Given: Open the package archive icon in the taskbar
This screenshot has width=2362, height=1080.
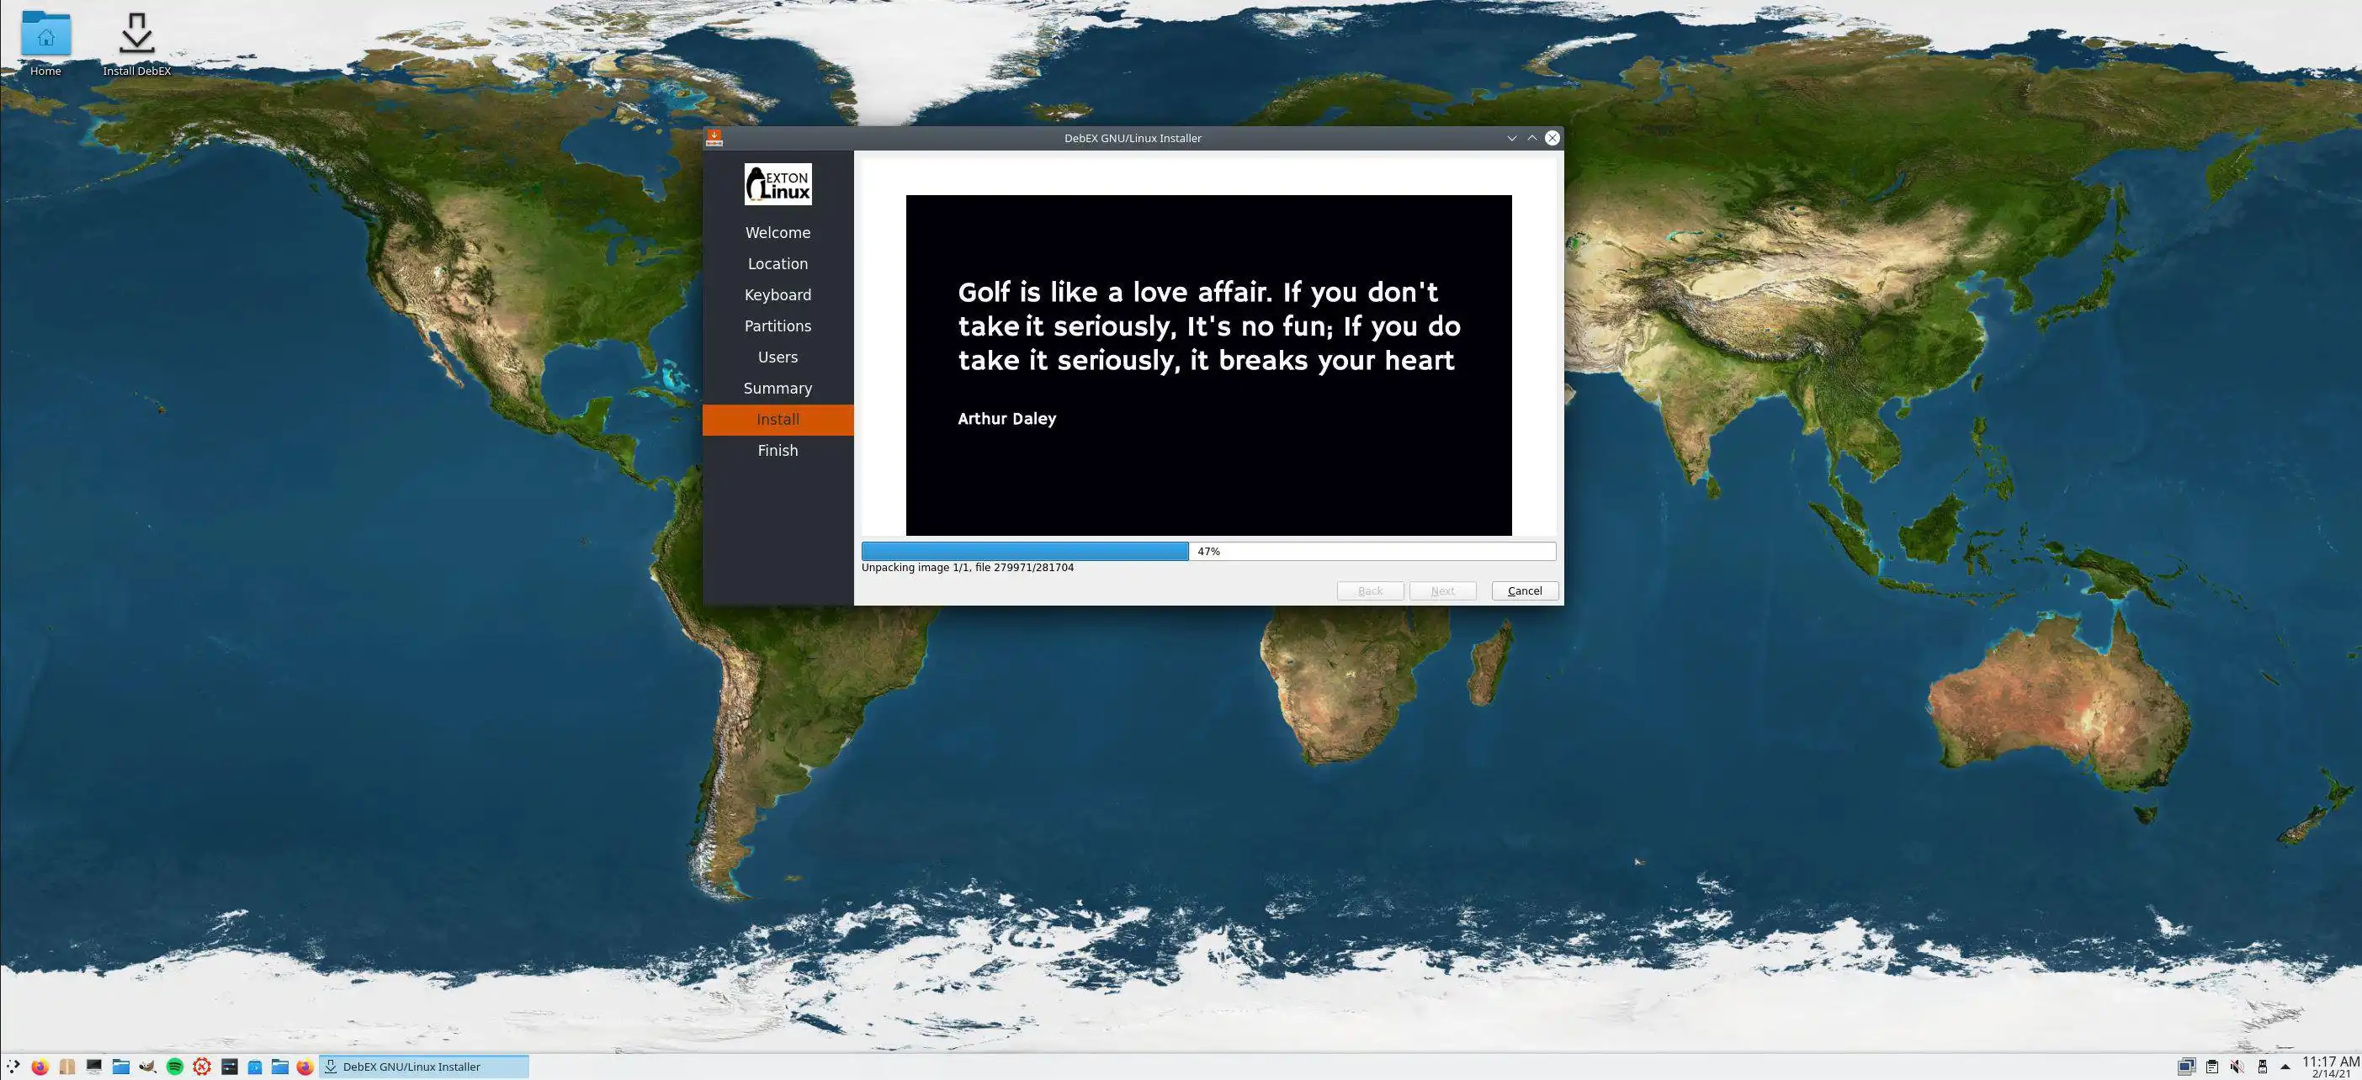Looking at the screenshot, I should 67,1067.
